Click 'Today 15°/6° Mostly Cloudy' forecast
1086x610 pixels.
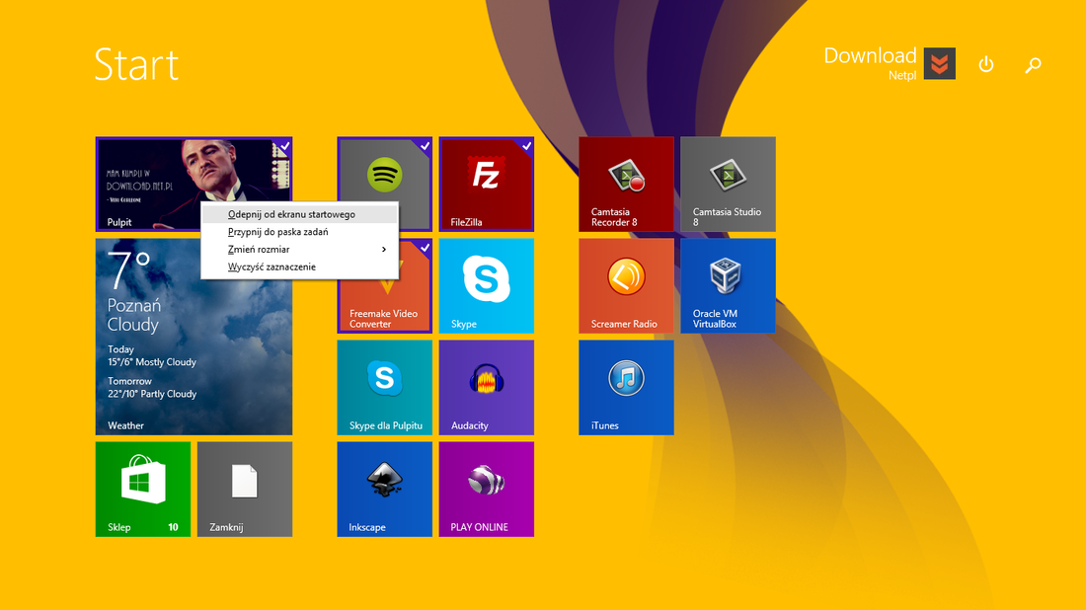point(152,356)
